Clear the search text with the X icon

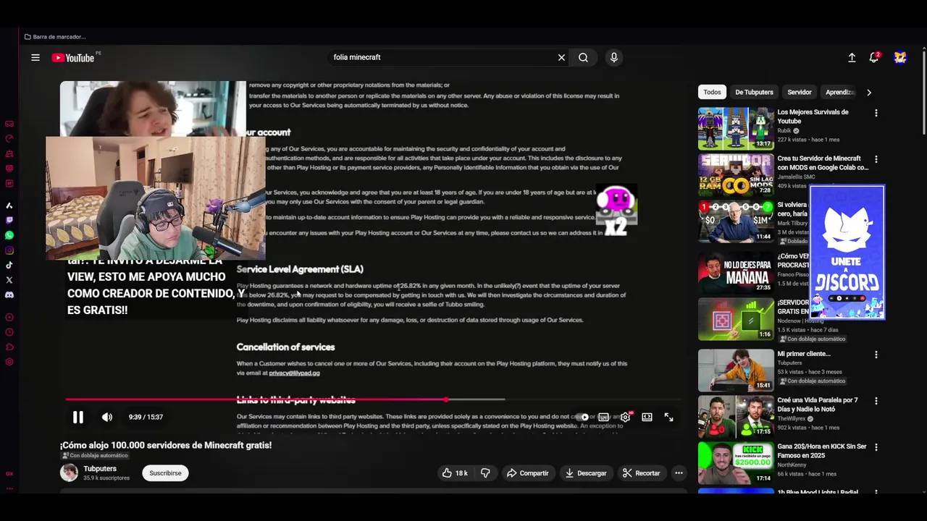[561, 58]
